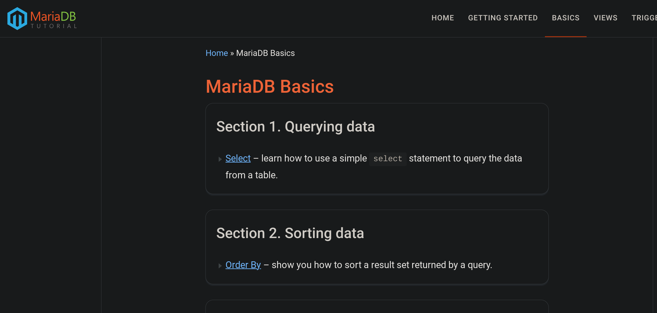
Task: Click the 'MariaDB Basics' page heading
Action: pyautogui.click(x=270, y=87)
